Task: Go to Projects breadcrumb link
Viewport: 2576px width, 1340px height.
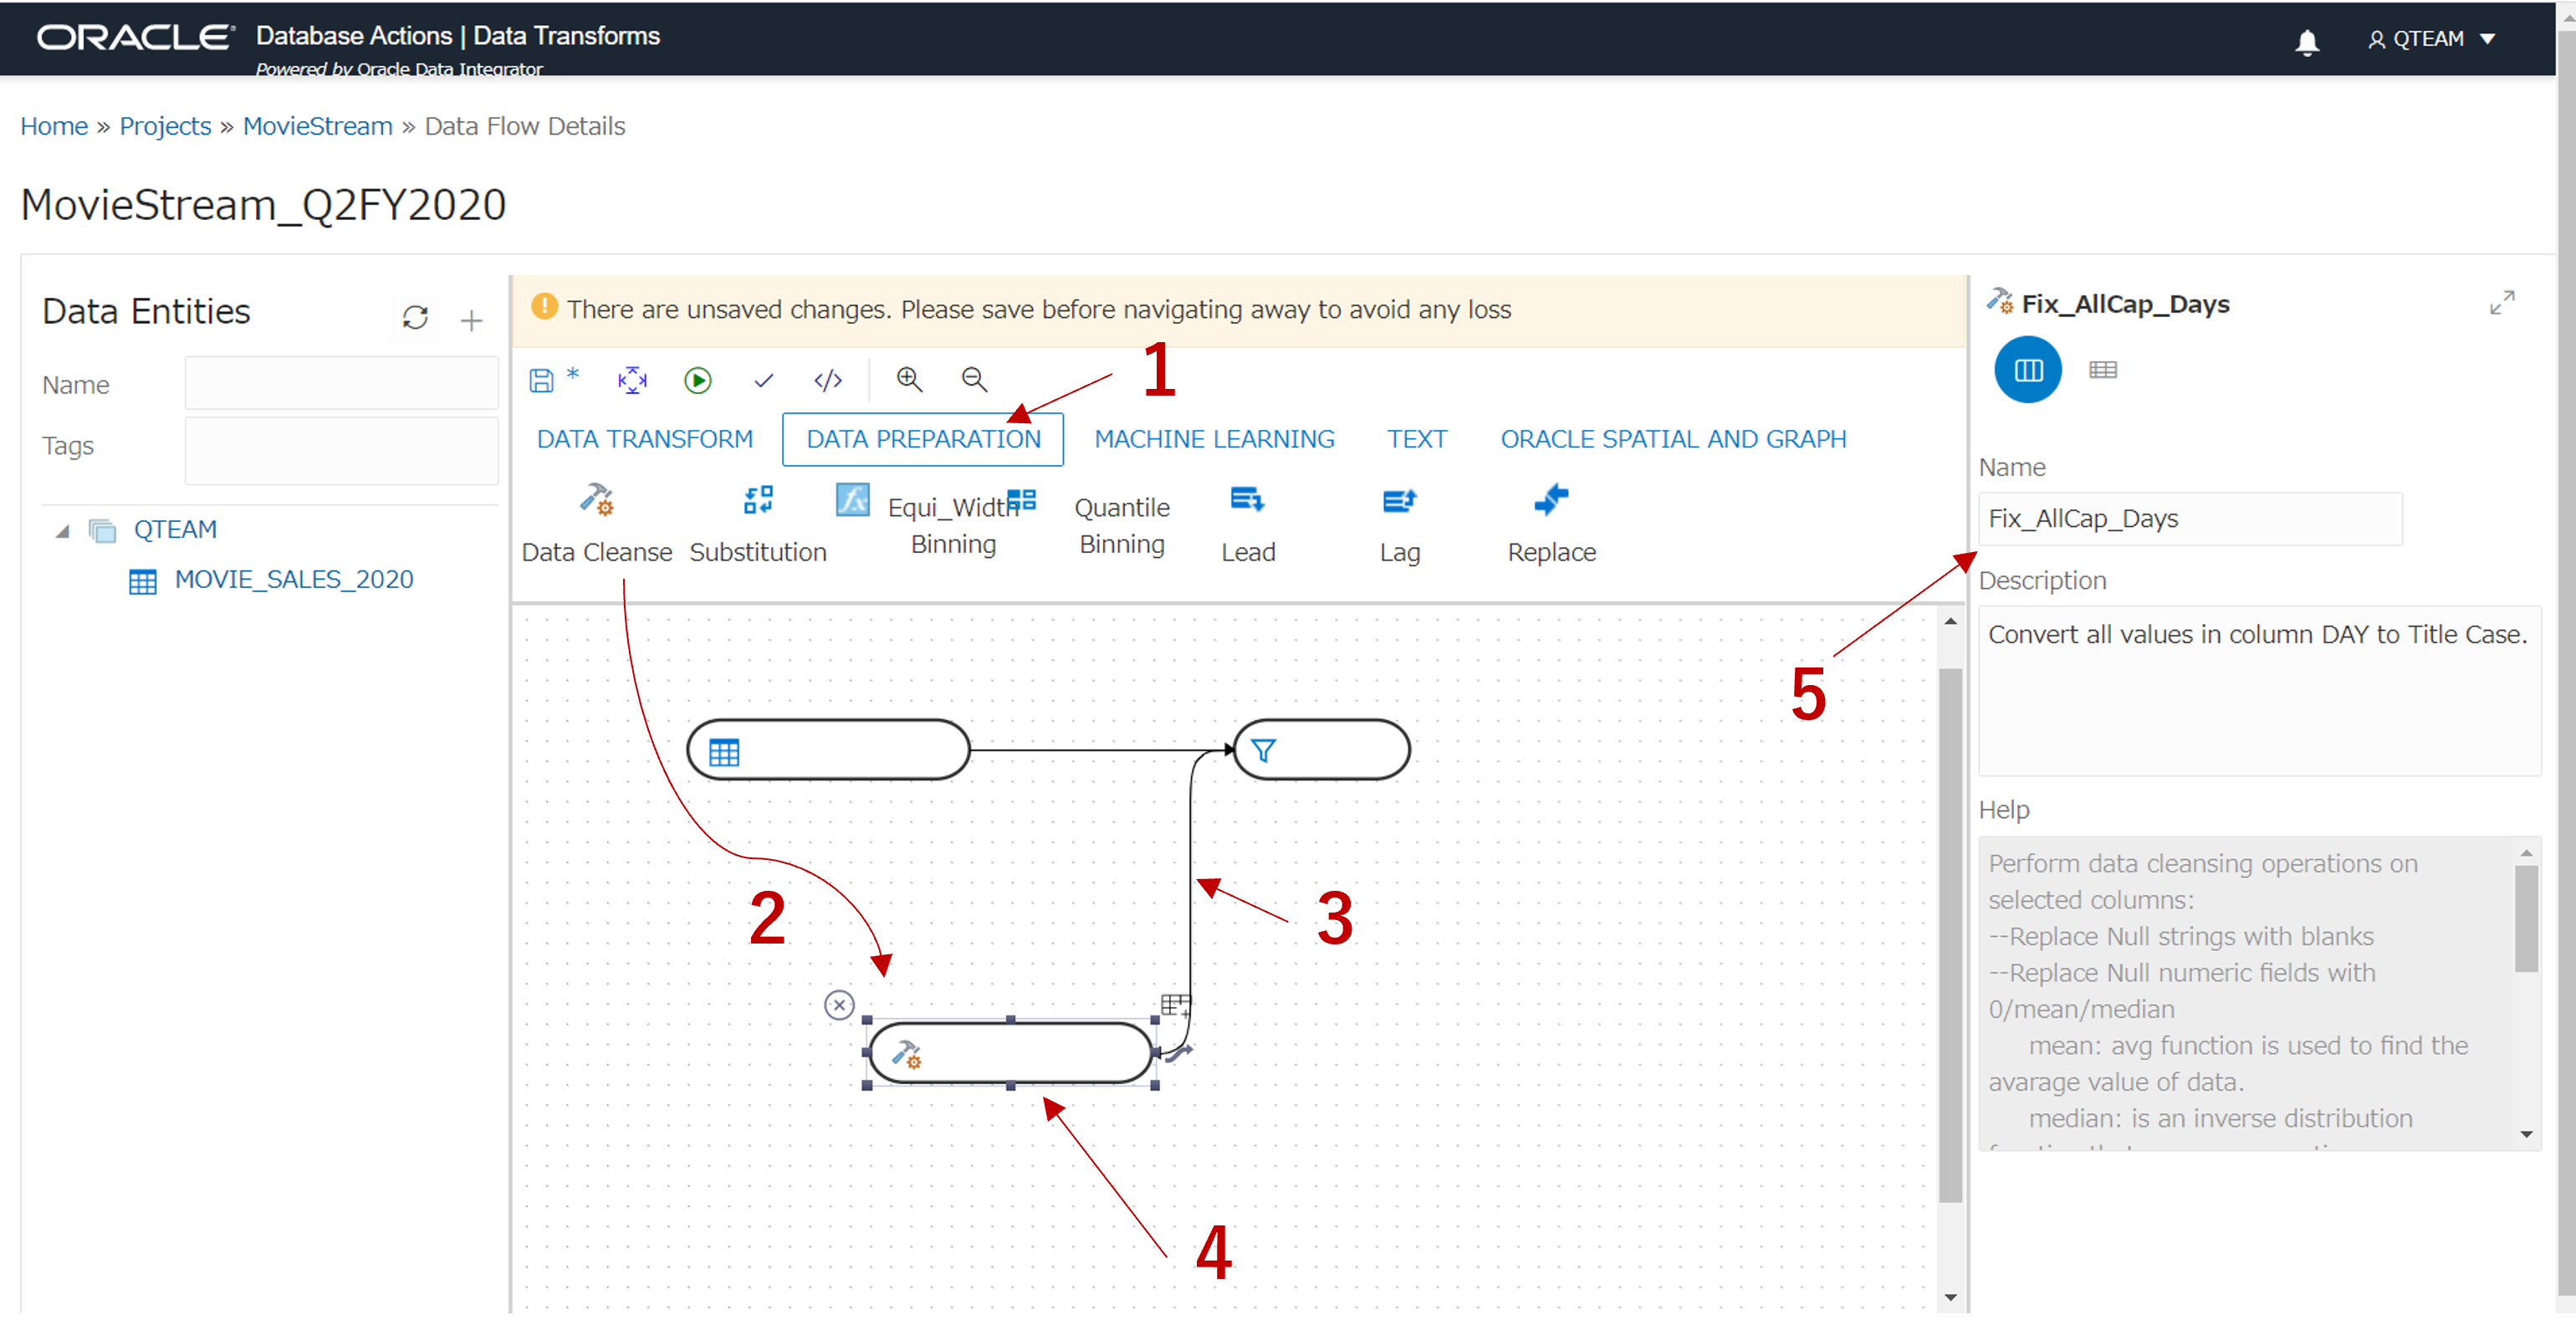Action: [165, 126]
